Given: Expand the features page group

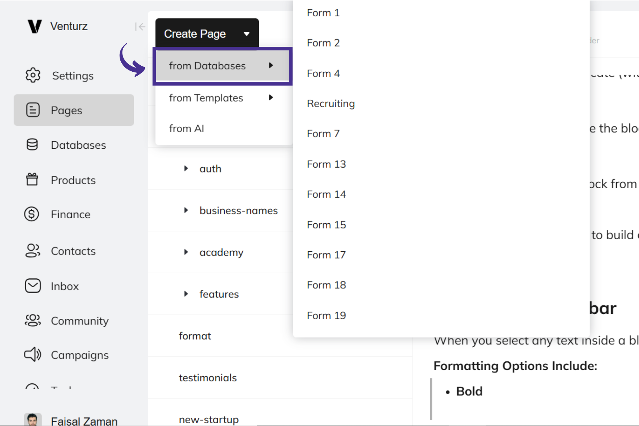Looking at the screenshot, I should [186, 294].
